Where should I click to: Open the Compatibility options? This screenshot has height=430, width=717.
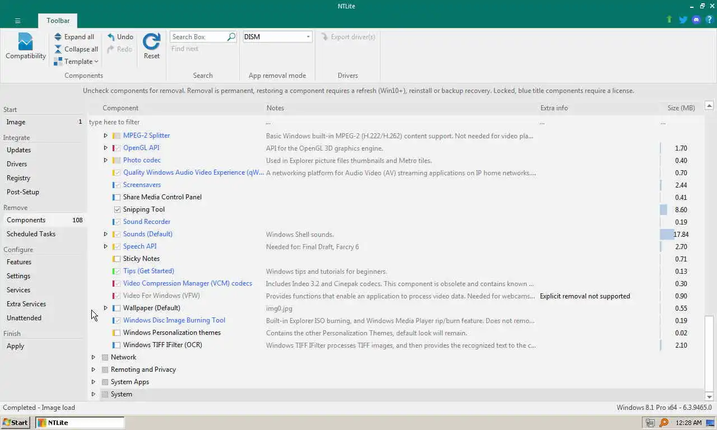point(25,46)
